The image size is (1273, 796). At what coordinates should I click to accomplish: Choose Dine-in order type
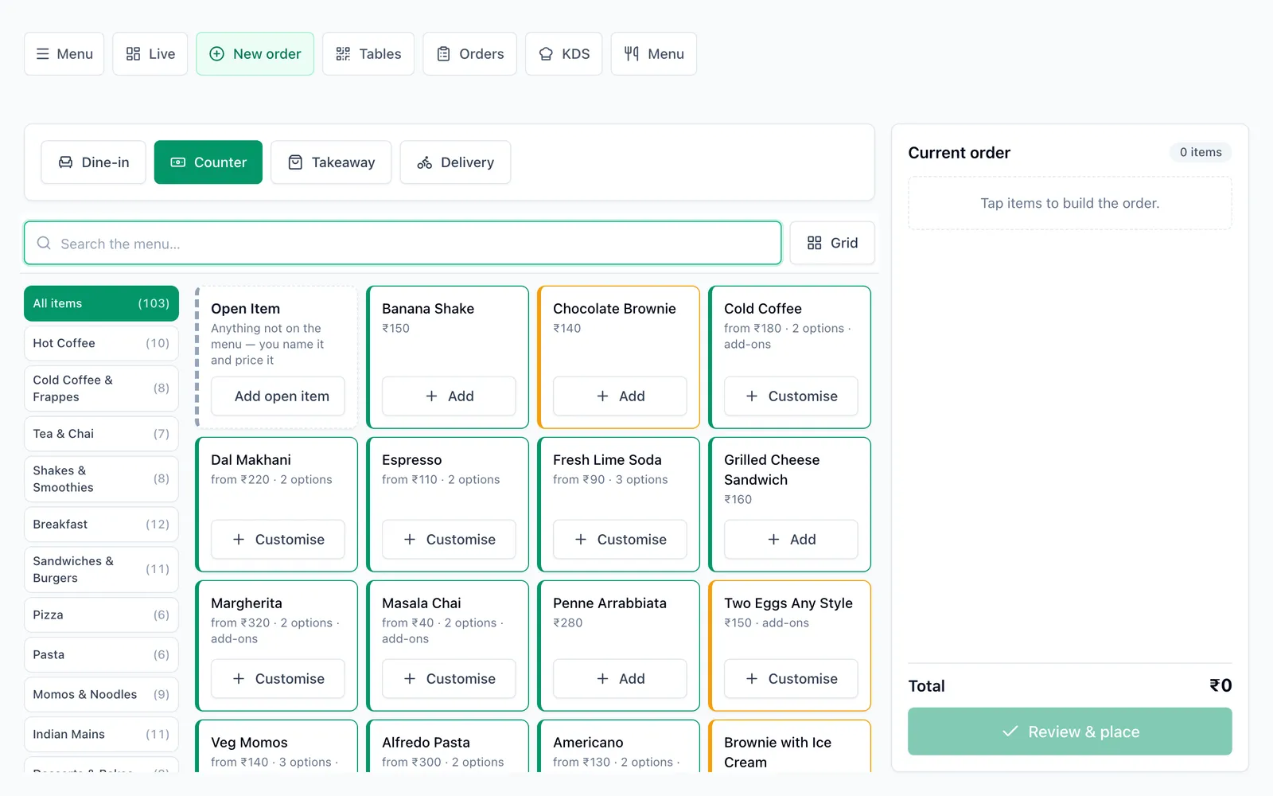94,162
